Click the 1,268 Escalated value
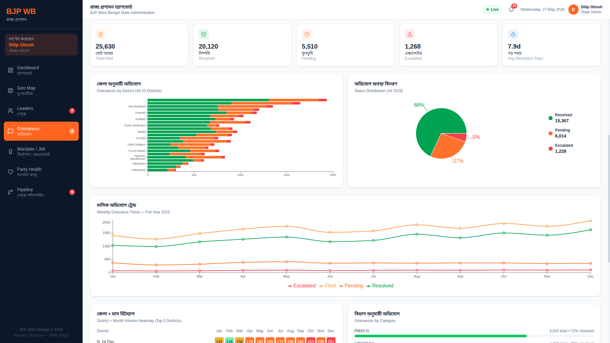Screen dimensions: 610x343 pyautogui.click(x=413, y=46)
